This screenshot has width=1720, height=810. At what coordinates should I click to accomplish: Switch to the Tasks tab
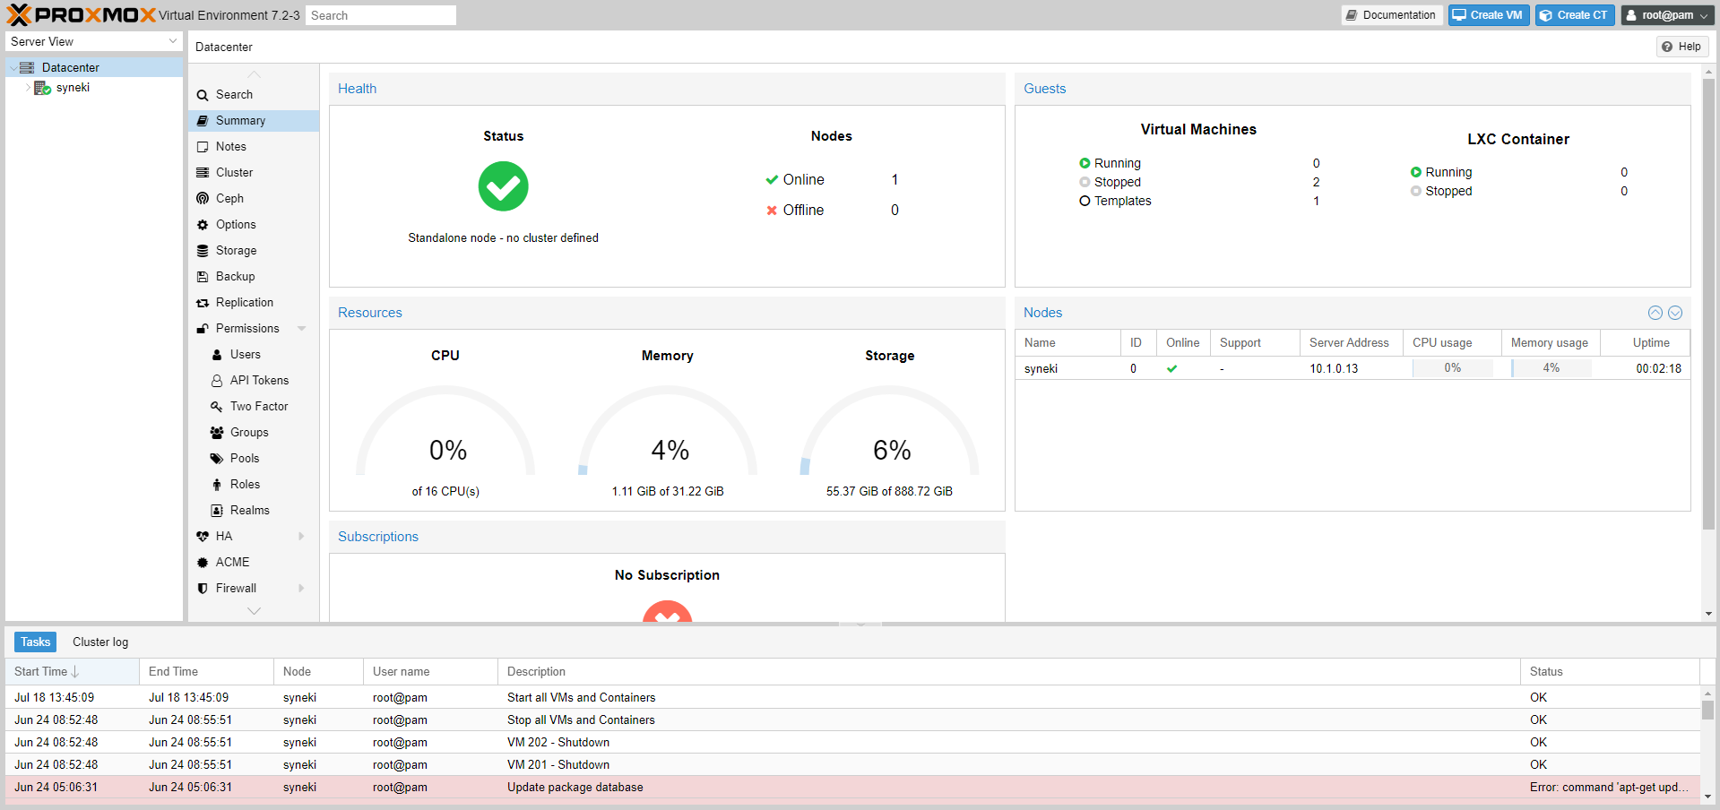(36, 642)
